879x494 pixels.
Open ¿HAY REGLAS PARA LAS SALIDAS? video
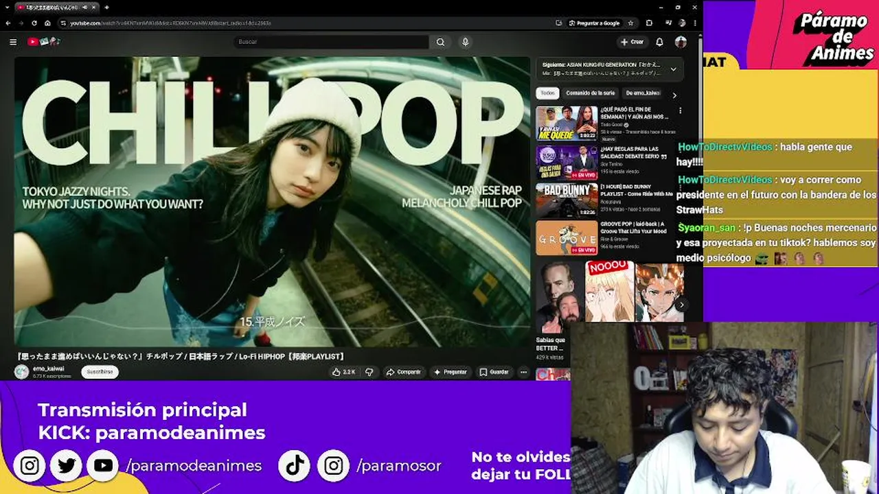coord(567,163)
